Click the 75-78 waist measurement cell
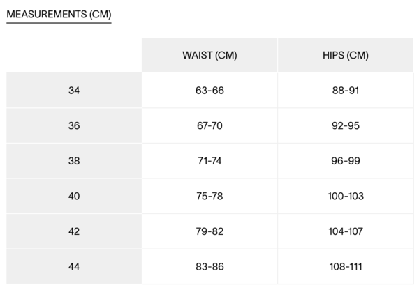This screenshot has height=292, width=419. point(209,197)
